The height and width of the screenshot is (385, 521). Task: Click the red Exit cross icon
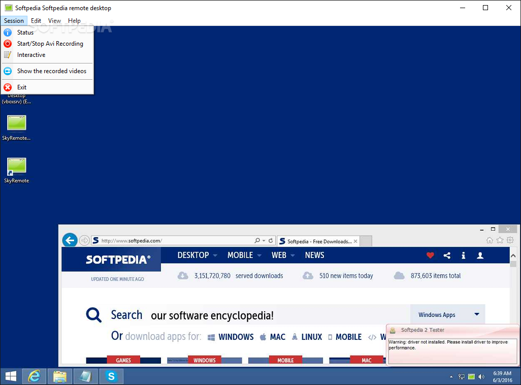8,87
